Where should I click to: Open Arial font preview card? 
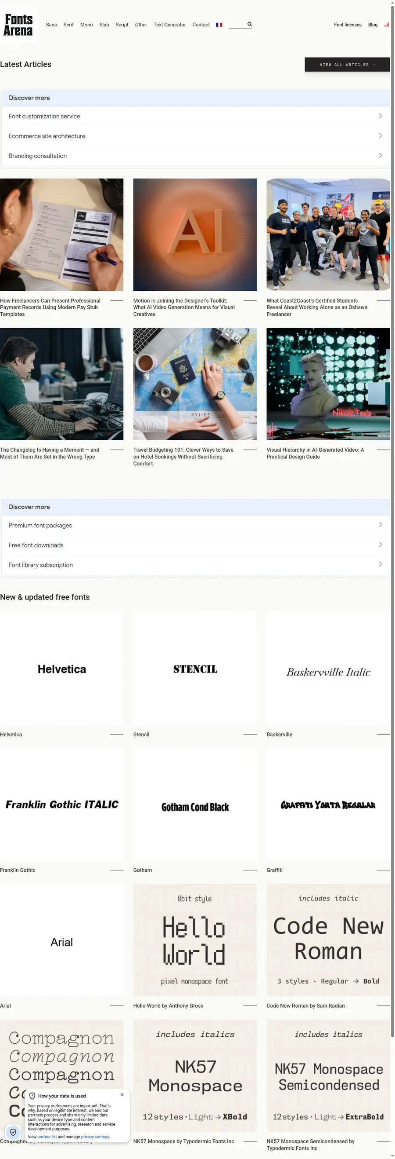61,940
